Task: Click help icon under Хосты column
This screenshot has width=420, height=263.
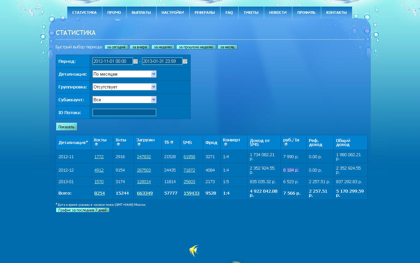Action: [96, 144]
